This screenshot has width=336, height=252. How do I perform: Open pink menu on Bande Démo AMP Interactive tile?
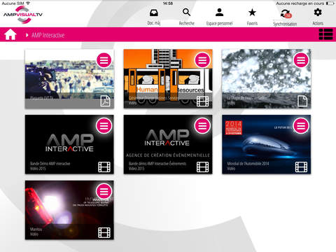pos(104,125)
